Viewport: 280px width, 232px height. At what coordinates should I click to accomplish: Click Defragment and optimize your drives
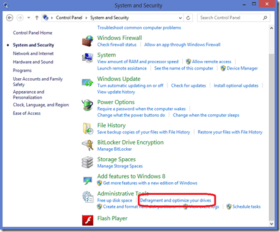pos(175,200)
